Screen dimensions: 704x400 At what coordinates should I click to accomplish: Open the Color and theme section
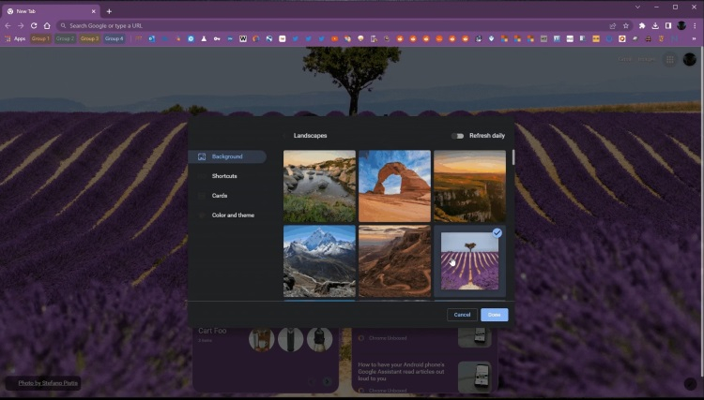pyautogui.click(x=232, y=215)
